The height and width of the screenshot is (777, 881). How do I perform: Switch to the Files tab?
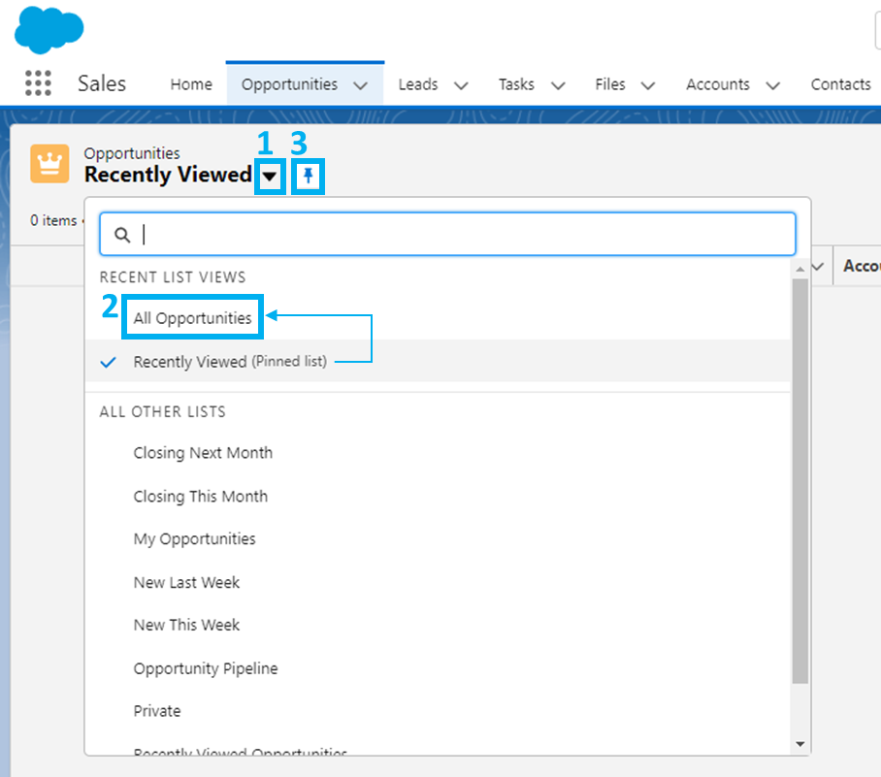coord(610,84)
